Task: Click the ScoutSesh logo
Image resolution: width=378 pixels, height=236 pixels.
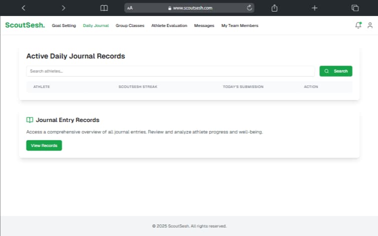Action: (x=25, y=25)
